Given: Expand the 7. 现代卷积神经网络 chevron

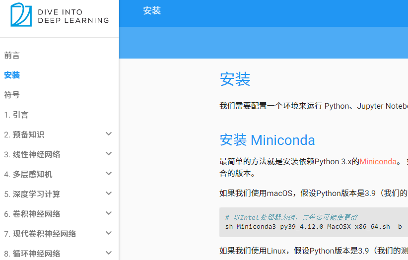Looking at the screenshot, I should click(109, 233).
